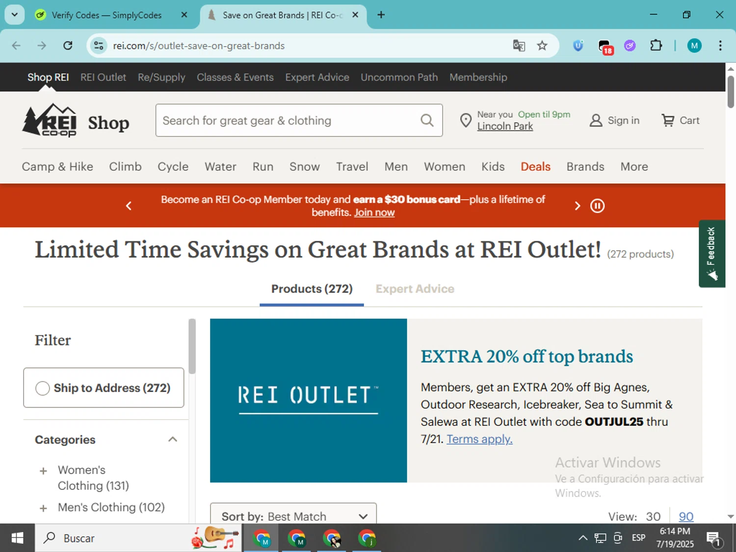Viewport: 736px width, 552px height.
Task: Open the notification center icon
Action: click(713, 538)
